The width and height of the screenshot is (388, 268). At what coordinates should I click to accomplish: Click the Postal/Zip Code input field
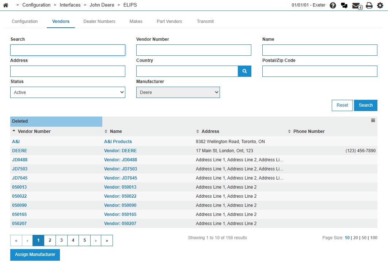pos(320,71)
